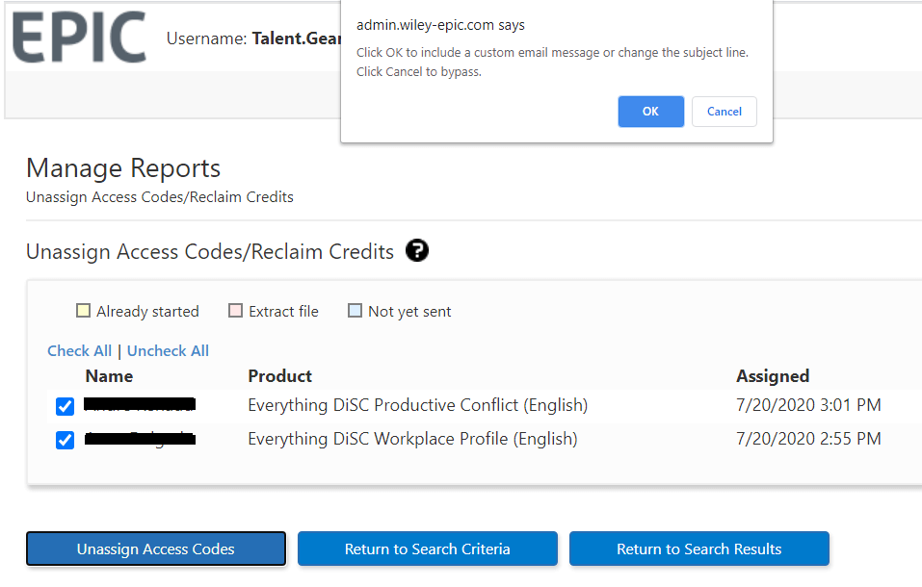The height and width of the screenshot is (587, 922).
Task: Click the 'admin.wiley-epic.com says' dialog title
Action: point(440,25)
